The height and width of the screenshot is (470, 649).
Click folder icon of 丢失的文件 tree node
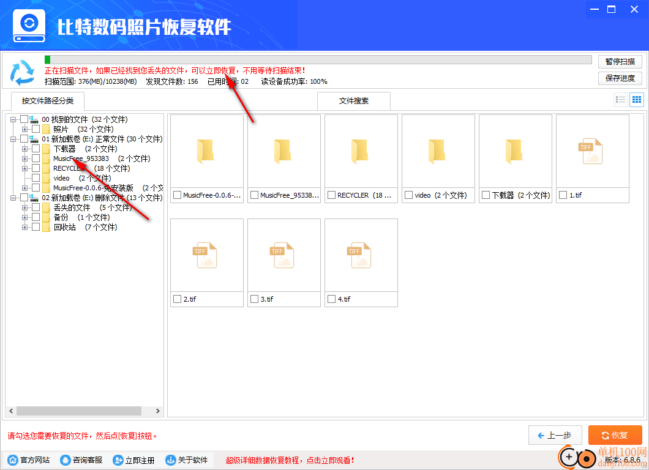point(46,207)
